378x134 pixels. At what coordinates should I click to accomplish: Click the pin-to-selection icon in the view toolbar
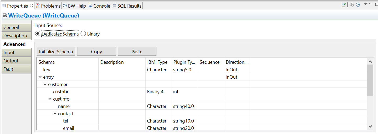pos(343,5)
